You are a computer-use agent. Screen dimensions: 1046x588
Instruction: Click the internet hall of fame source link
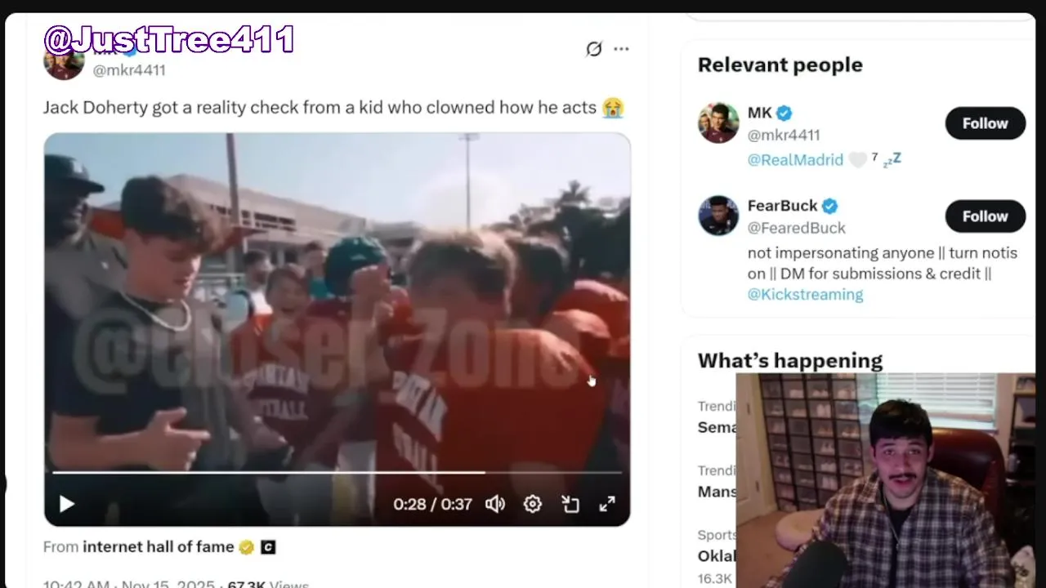(x=159, y=547)
